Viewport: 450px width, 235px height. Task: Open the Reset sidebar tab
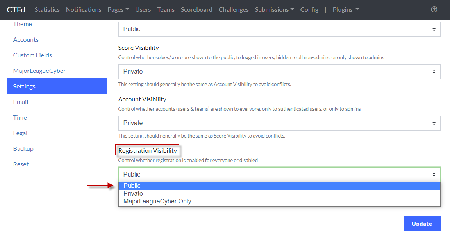pos(21,164)
